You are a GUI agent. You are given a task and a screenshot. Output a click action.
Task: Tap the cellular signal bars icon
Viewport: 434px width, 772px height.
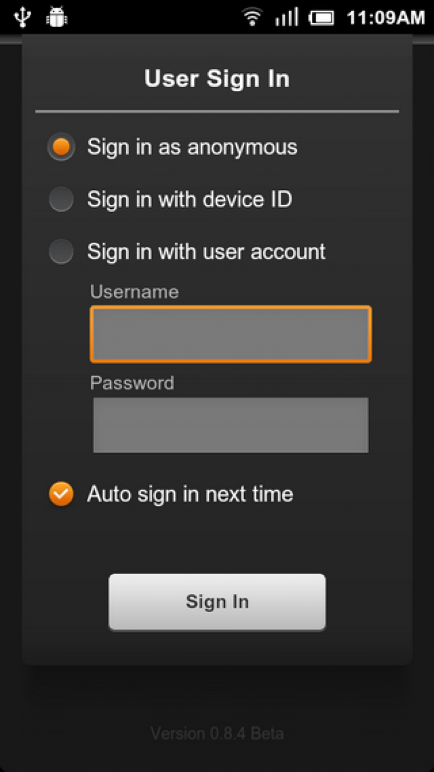[x=286, y=17]
